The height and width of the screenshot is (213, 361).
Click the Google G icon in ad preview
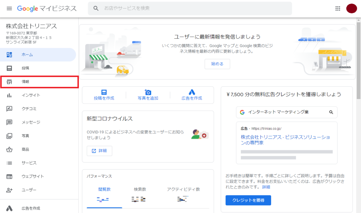[242, 112]
